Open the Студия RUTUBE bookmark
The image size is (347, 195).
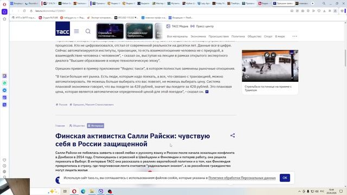48,18
